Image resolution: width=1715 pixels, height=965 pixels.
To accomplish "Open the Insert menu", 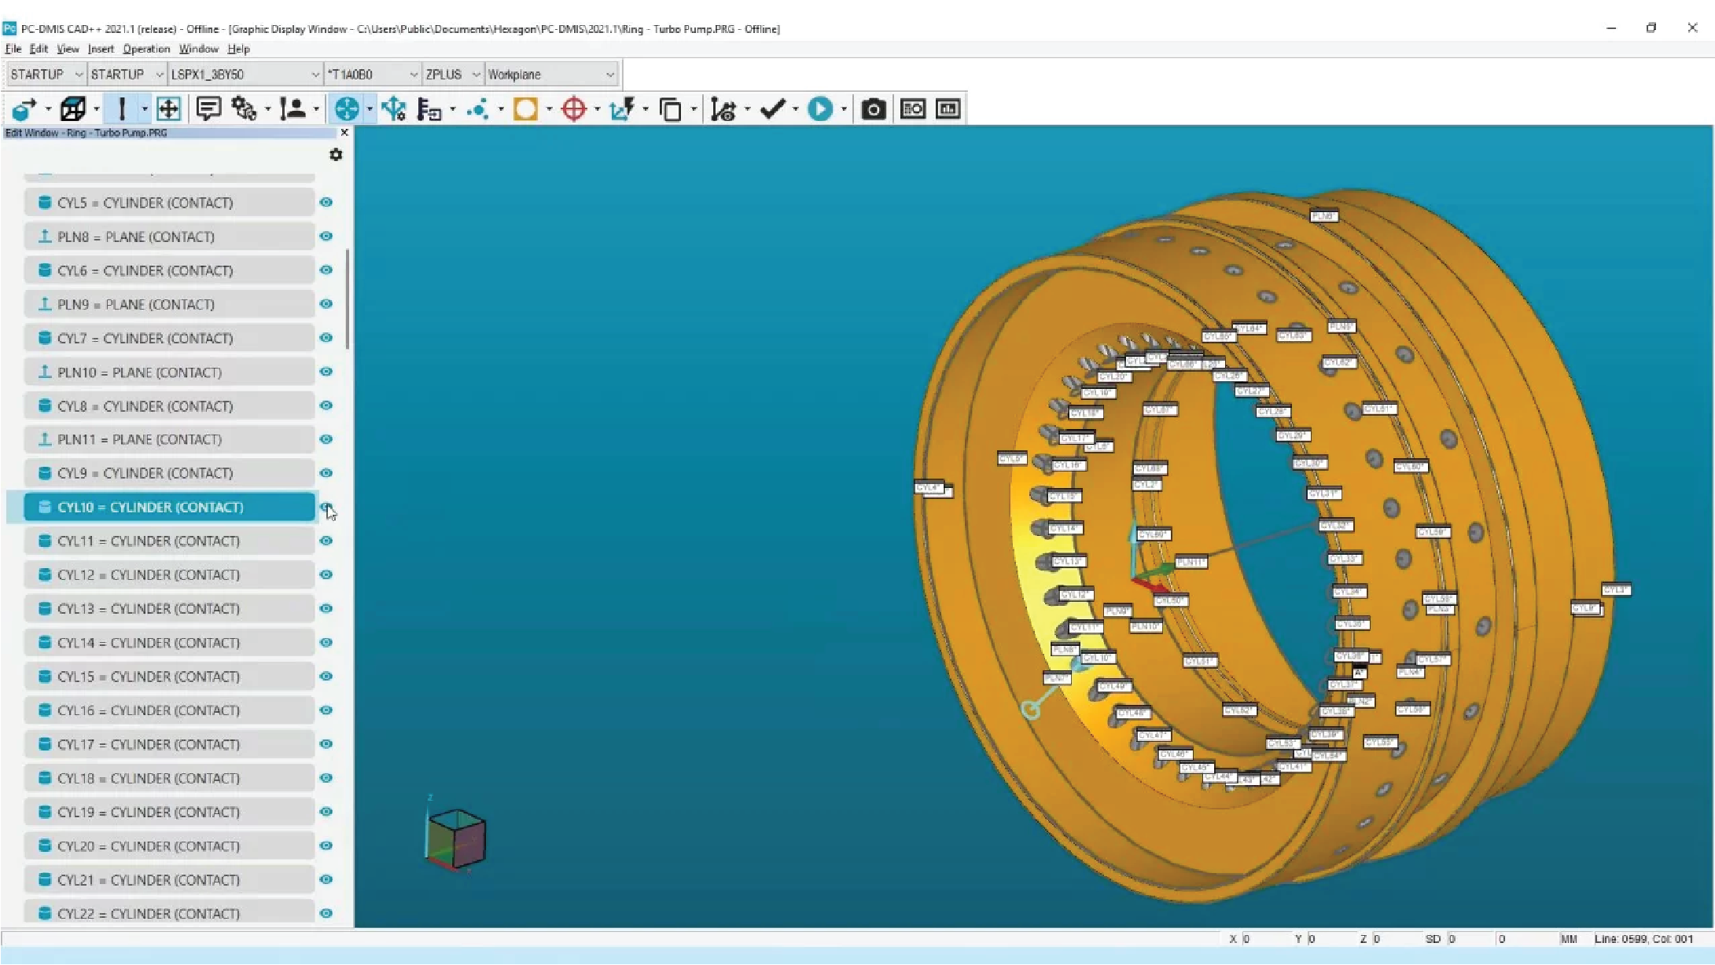I will pos(101,49).
